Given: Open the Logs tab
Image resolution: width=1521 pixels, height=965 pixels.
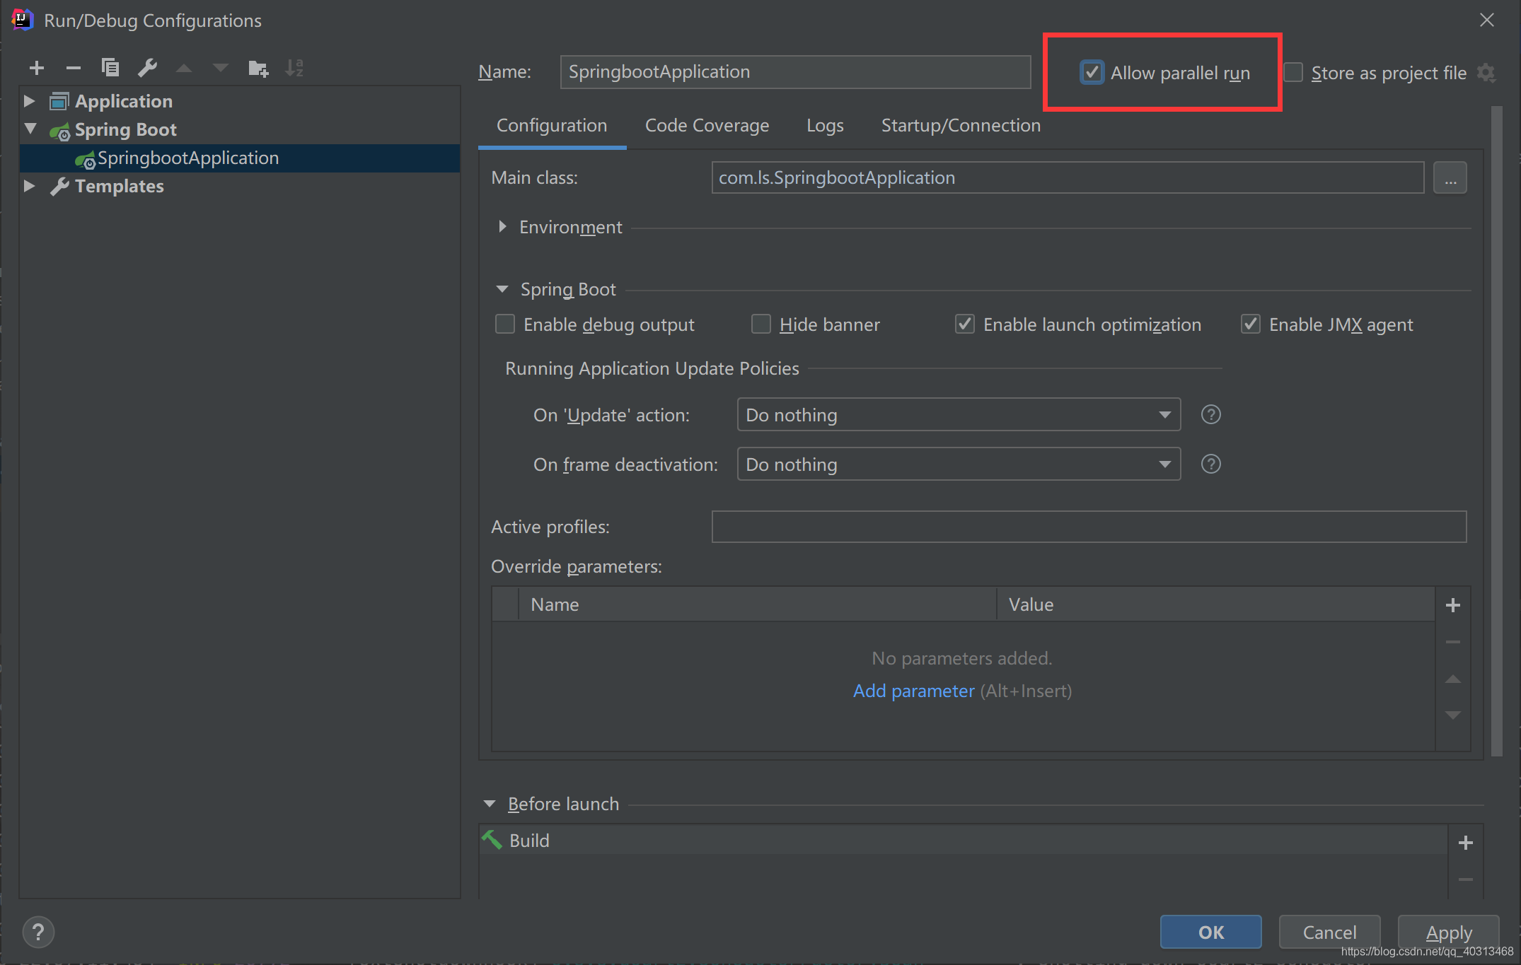Looking at the screenshot, I should [x=825, y=125].
